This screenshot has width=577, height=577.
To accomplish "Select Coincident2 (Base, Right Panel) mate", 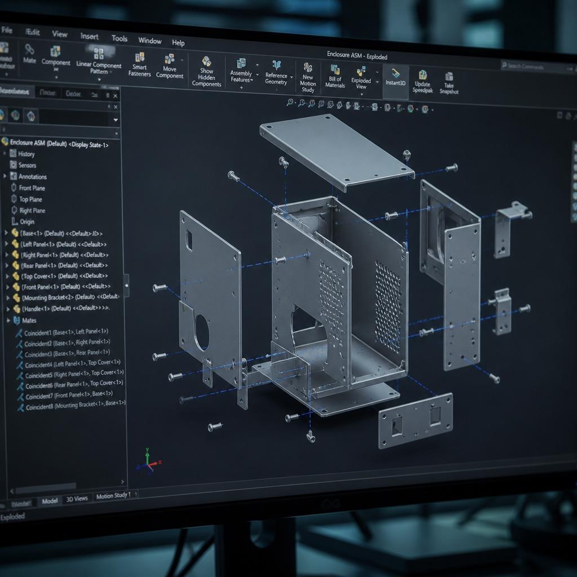I will 63,343.
